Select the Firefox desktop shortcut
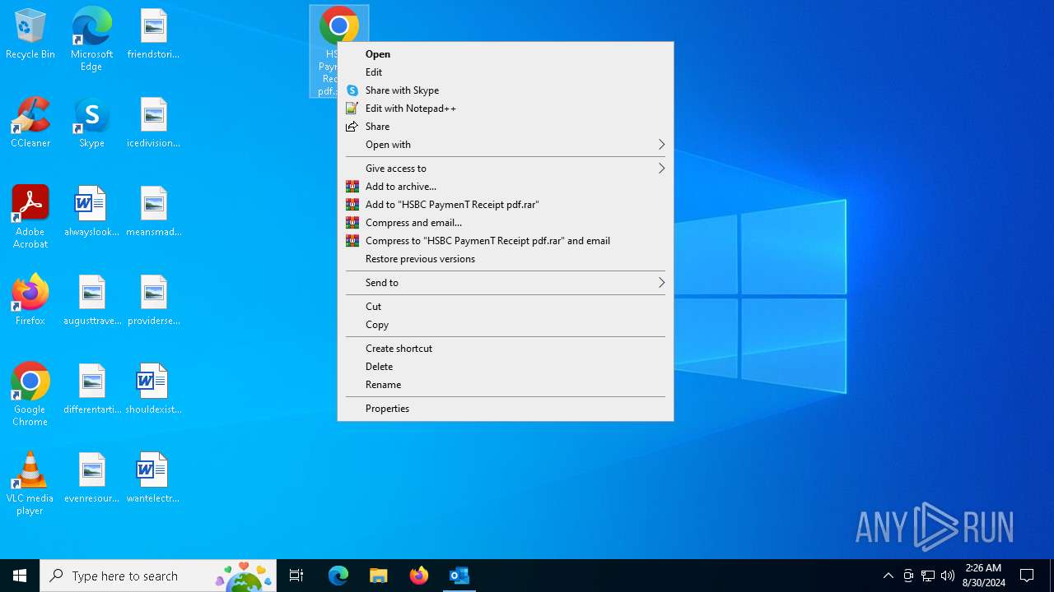Image resolution: width=1054 pixels, height=592 pixels. point(30,301)
